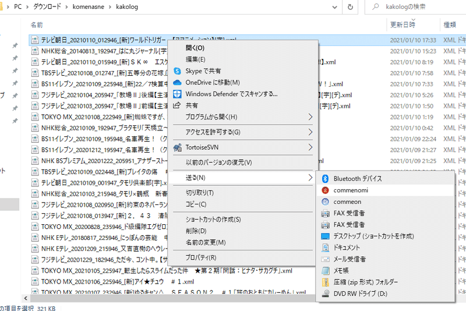Screen dimensions: 466x311
Task: Click the ドキュメント document icon
Action: (326, 248)
